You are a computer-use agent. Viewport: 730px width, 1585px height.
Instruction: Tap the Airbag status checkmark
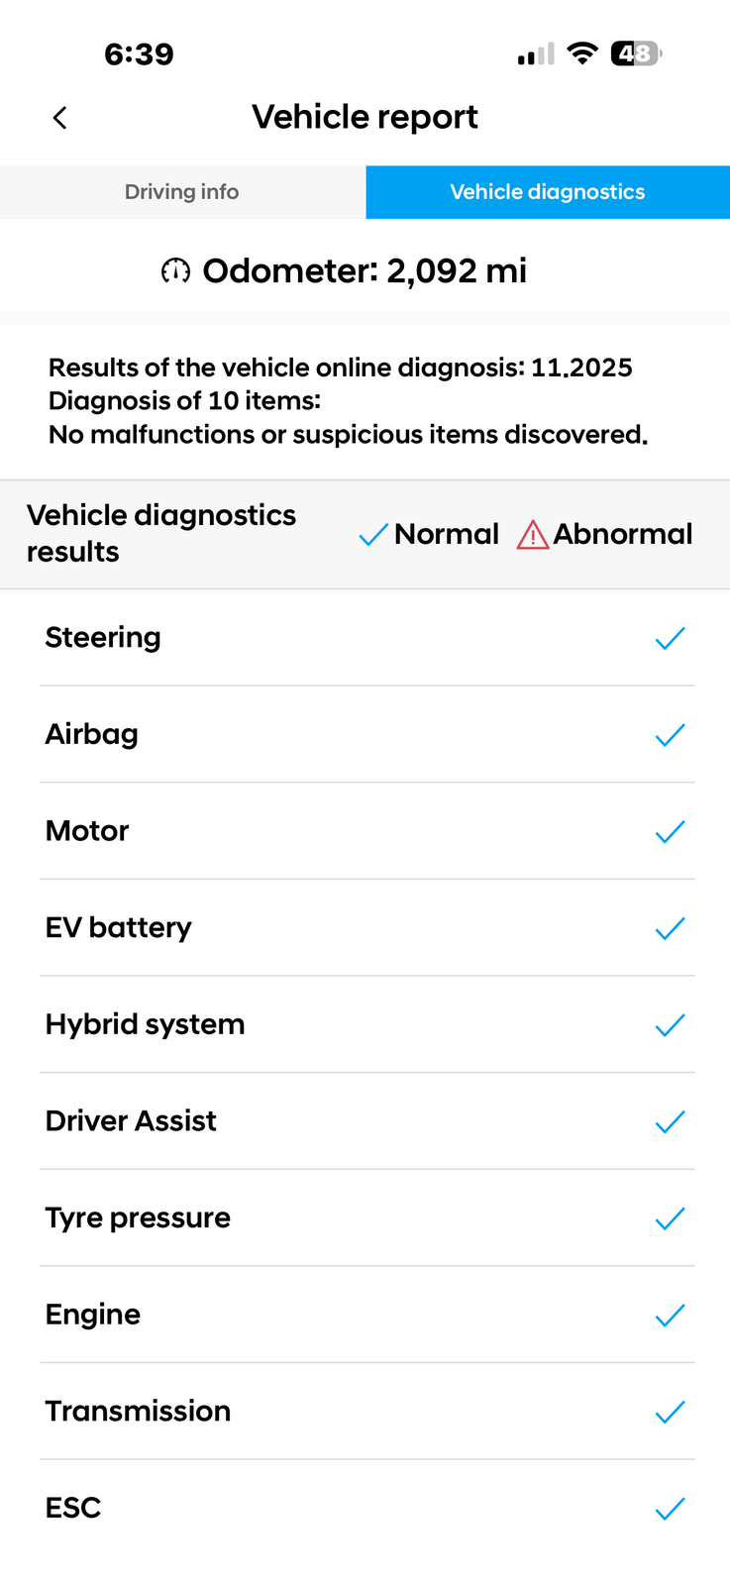[670, 735]
